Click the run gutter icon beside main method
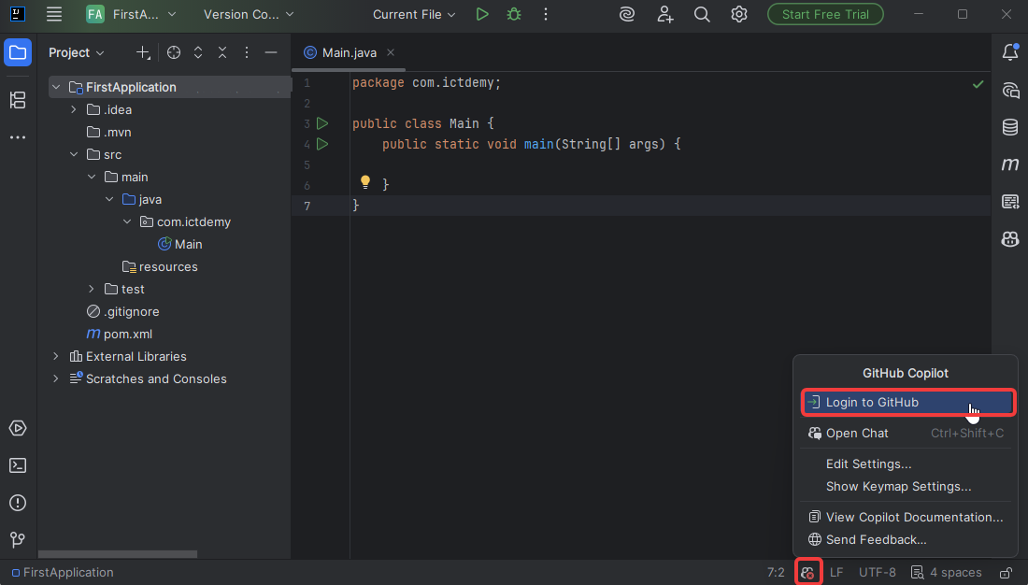The width and height of the screenshot is (1028, 585). tap(321, 144)
